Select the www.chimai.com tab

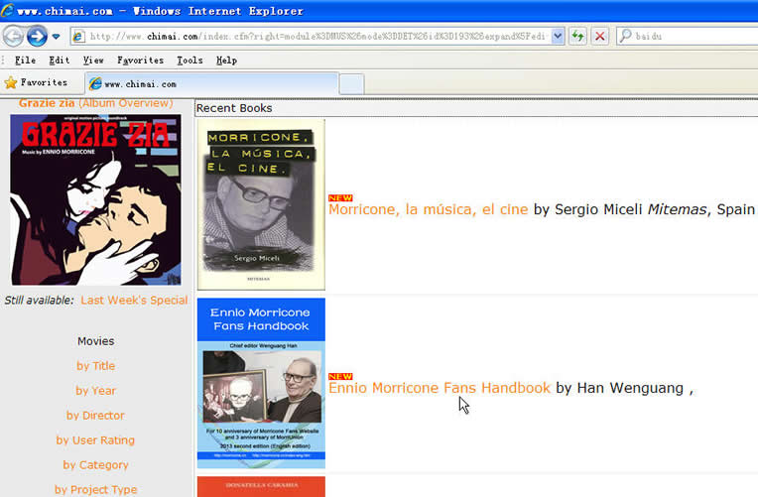(x=211, y=84)
